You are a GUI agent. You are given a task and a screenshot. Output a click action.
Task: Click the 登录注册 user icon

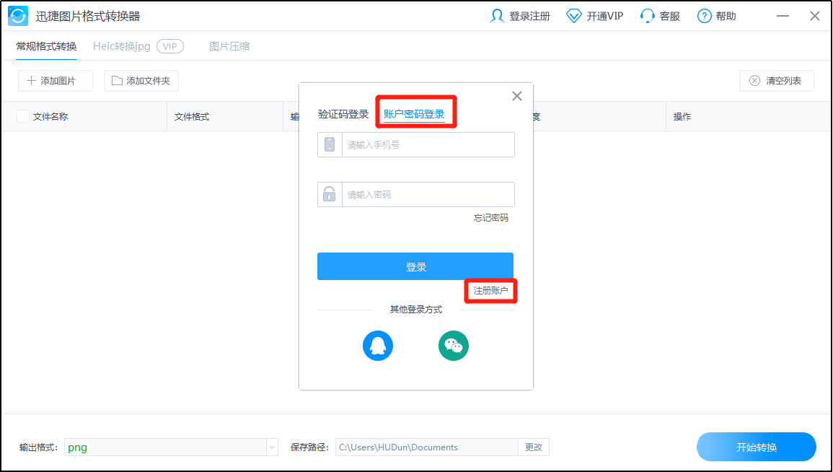coord(497,16)
